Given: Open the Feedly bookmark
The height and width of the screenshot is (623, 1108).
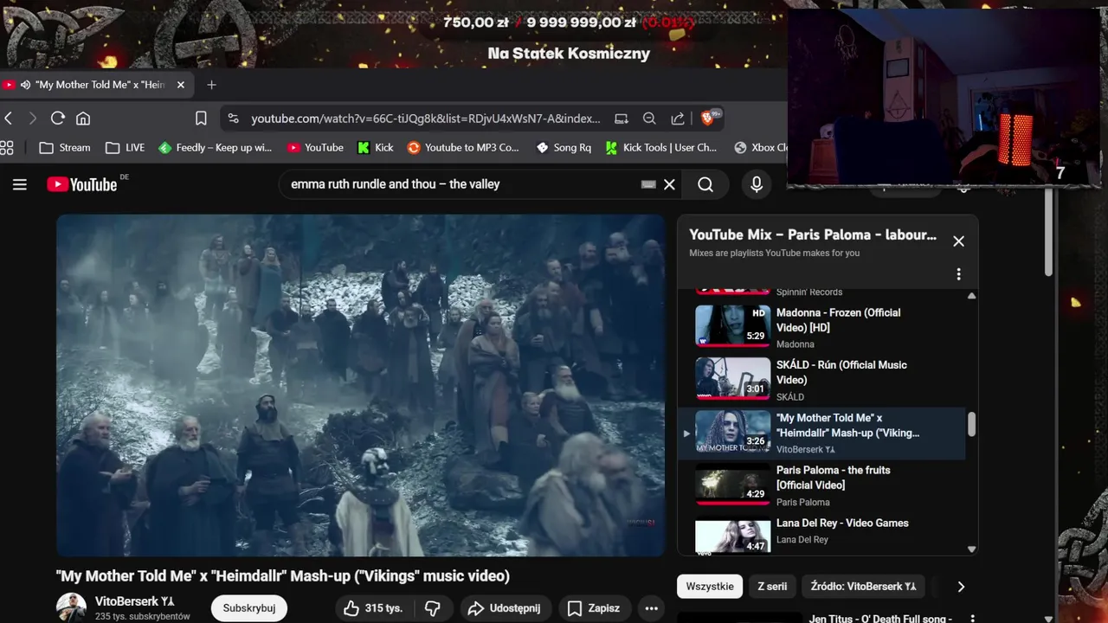Looking at the screenshot, I should coord(216,148).
